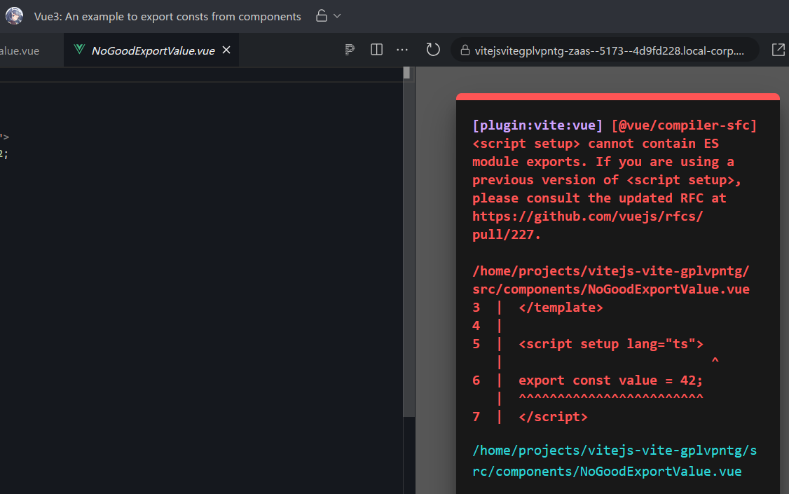Click the project title 'Vue3: An example to export consts'
This screenshot has height=494, width=789.
(167, 17)
